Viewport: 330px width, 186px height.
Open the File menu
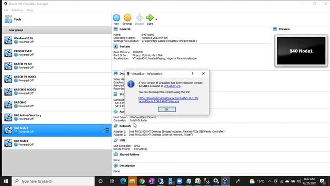pyautogui.click(x=6, y=10)
